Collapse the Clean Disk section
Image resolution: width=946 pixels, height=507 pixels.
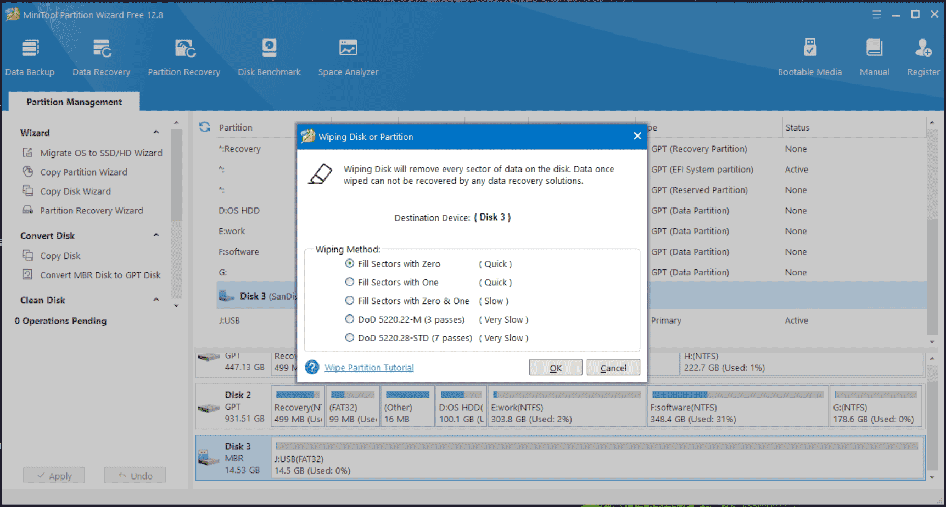[x=156, y=300]
